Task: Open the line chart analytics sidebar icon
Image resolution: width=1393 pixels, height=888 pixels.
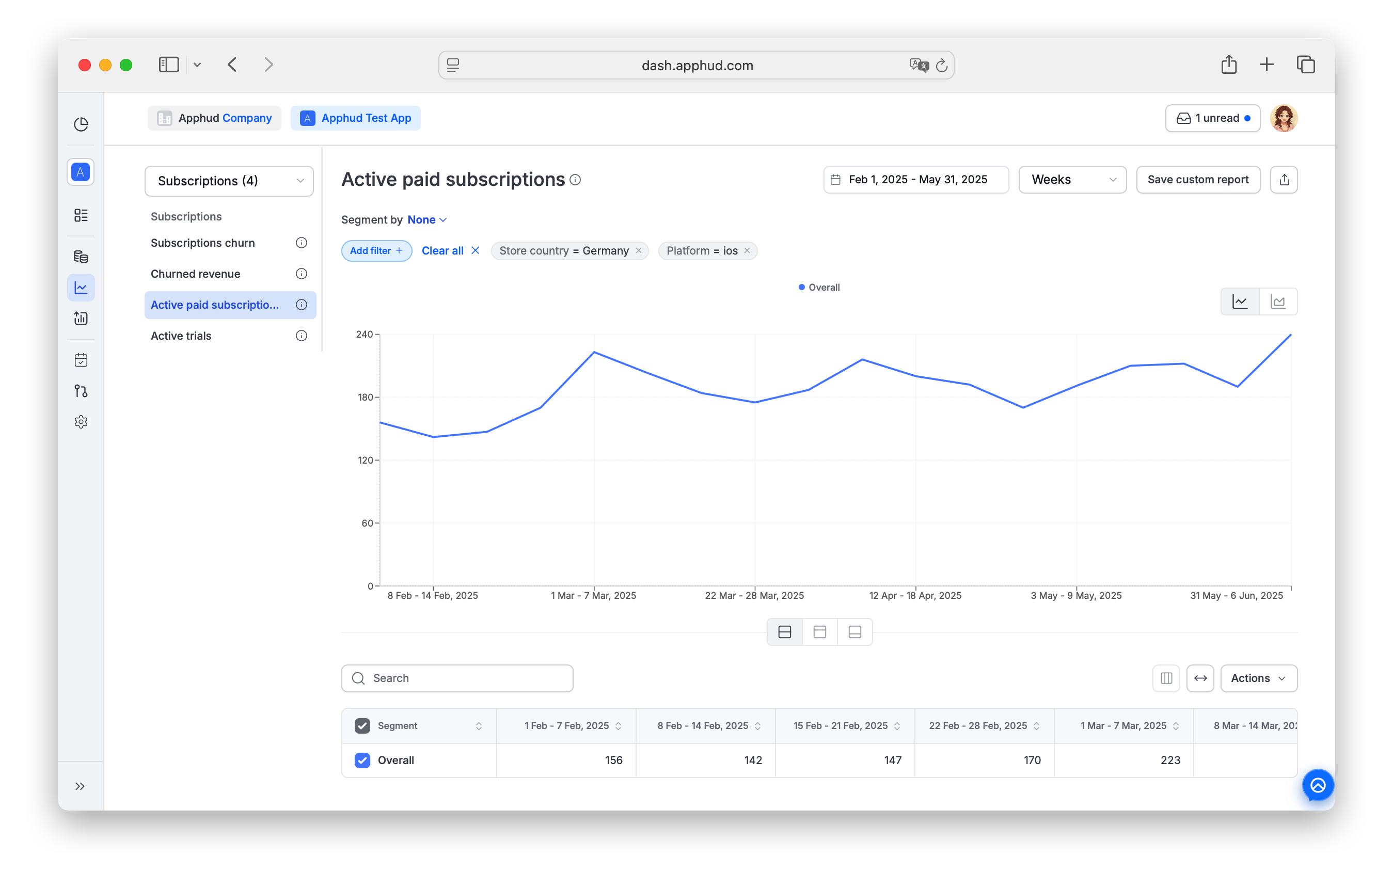Action: coord(81,288)
